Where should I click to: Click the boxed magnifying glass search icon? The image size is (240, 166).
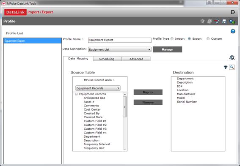click(232, 67)
